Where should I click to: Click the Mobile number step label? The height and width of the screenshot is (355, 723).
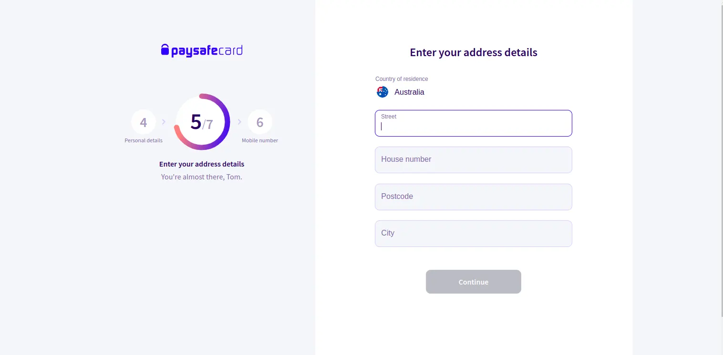(x=260, y=140)
